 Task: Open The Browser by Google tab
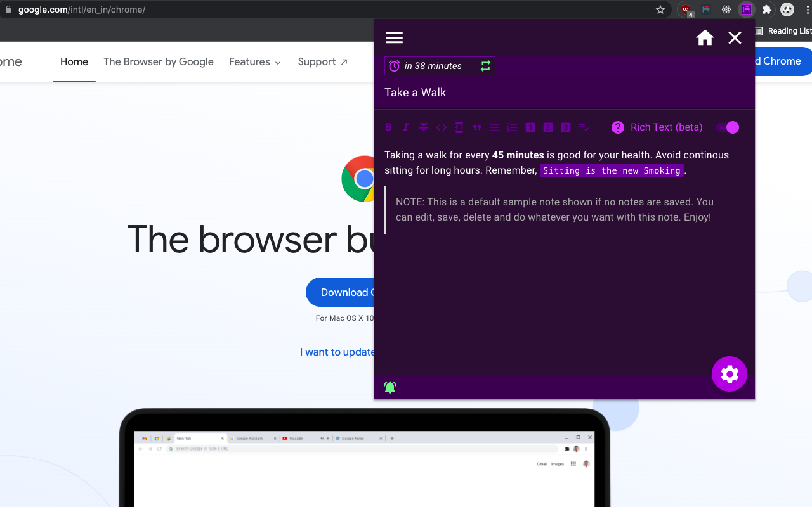coord(159,62)
